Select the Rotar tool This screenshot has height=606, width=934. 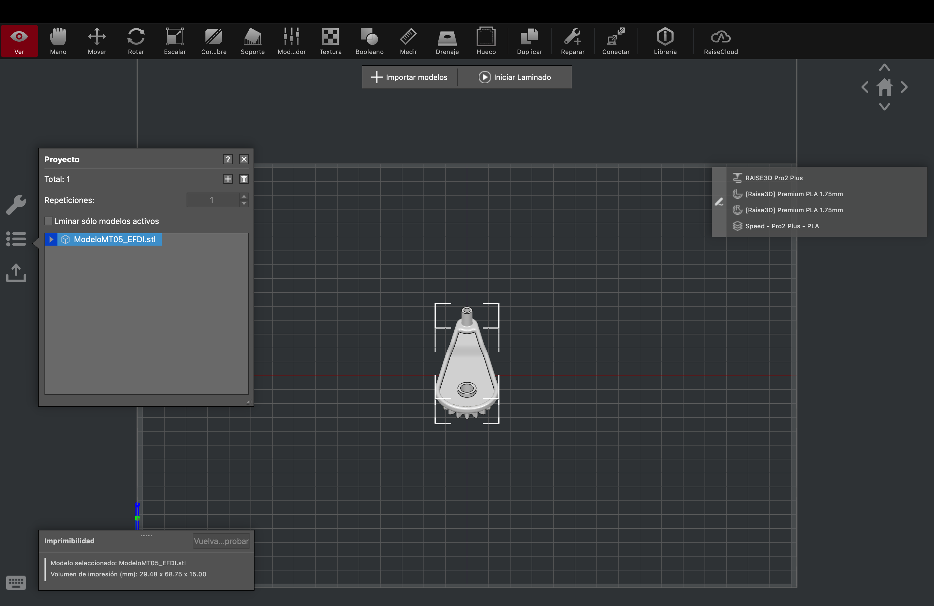pyautogui.click(x=136, y=41)
